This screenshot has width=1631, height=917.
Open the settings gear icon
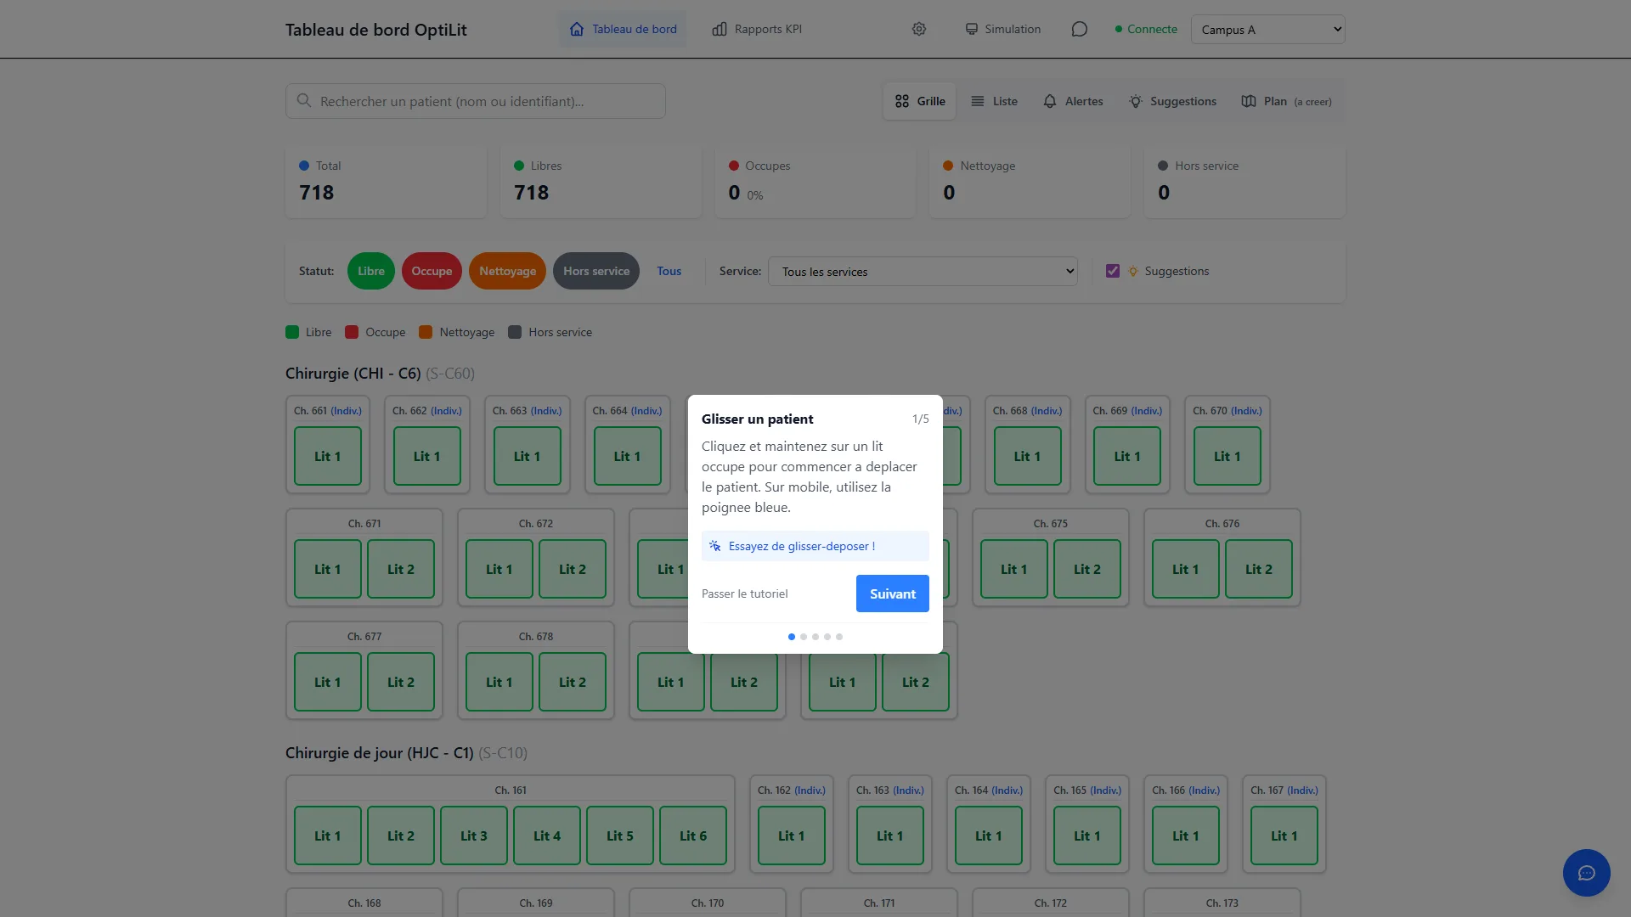918,28
